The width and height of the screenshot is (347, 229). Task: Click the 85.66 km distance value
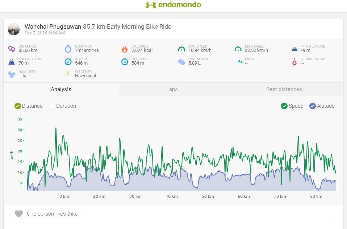pos(28,50)
